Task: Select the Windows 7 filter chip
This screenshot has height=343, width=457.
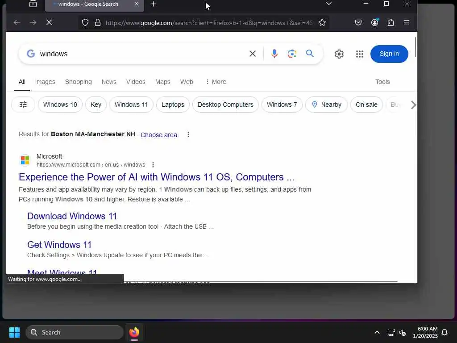Action: (x=282, y=105)
